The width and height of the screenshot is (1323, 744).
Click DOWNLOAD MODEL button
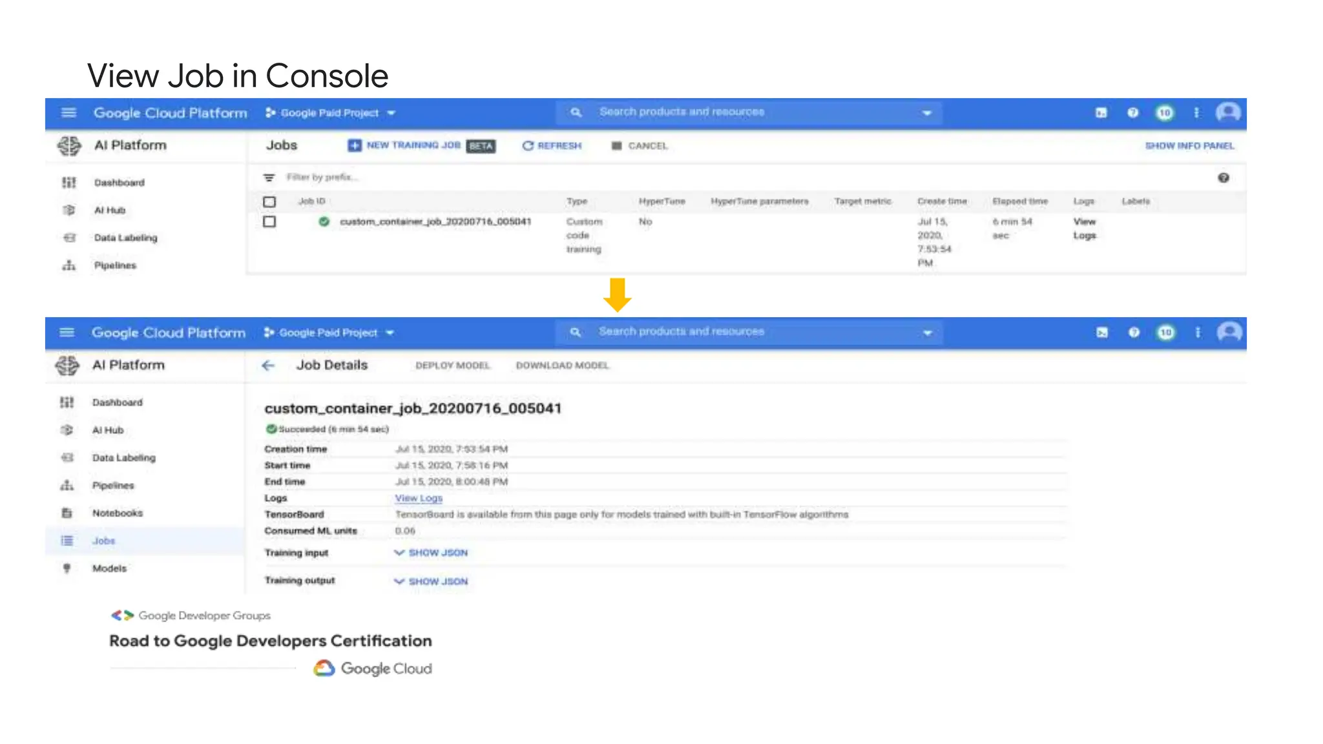(563, 366)
